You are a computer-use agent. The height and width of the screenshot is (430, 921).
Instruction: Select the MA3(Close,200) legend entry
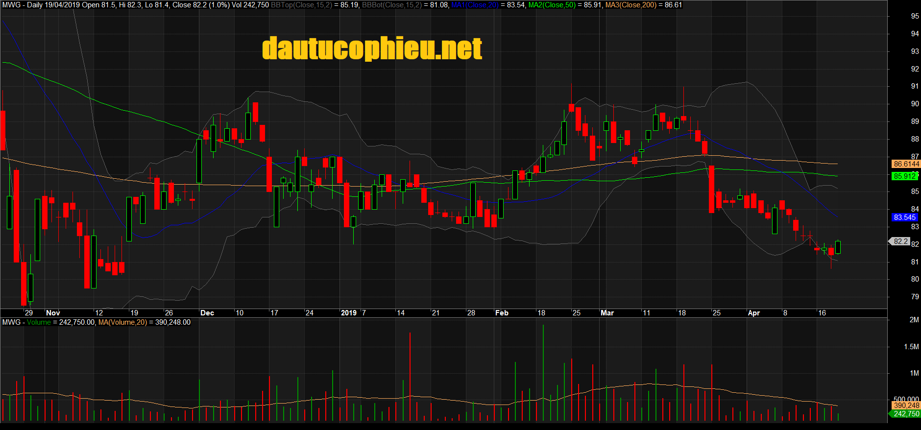pos(630,5)
